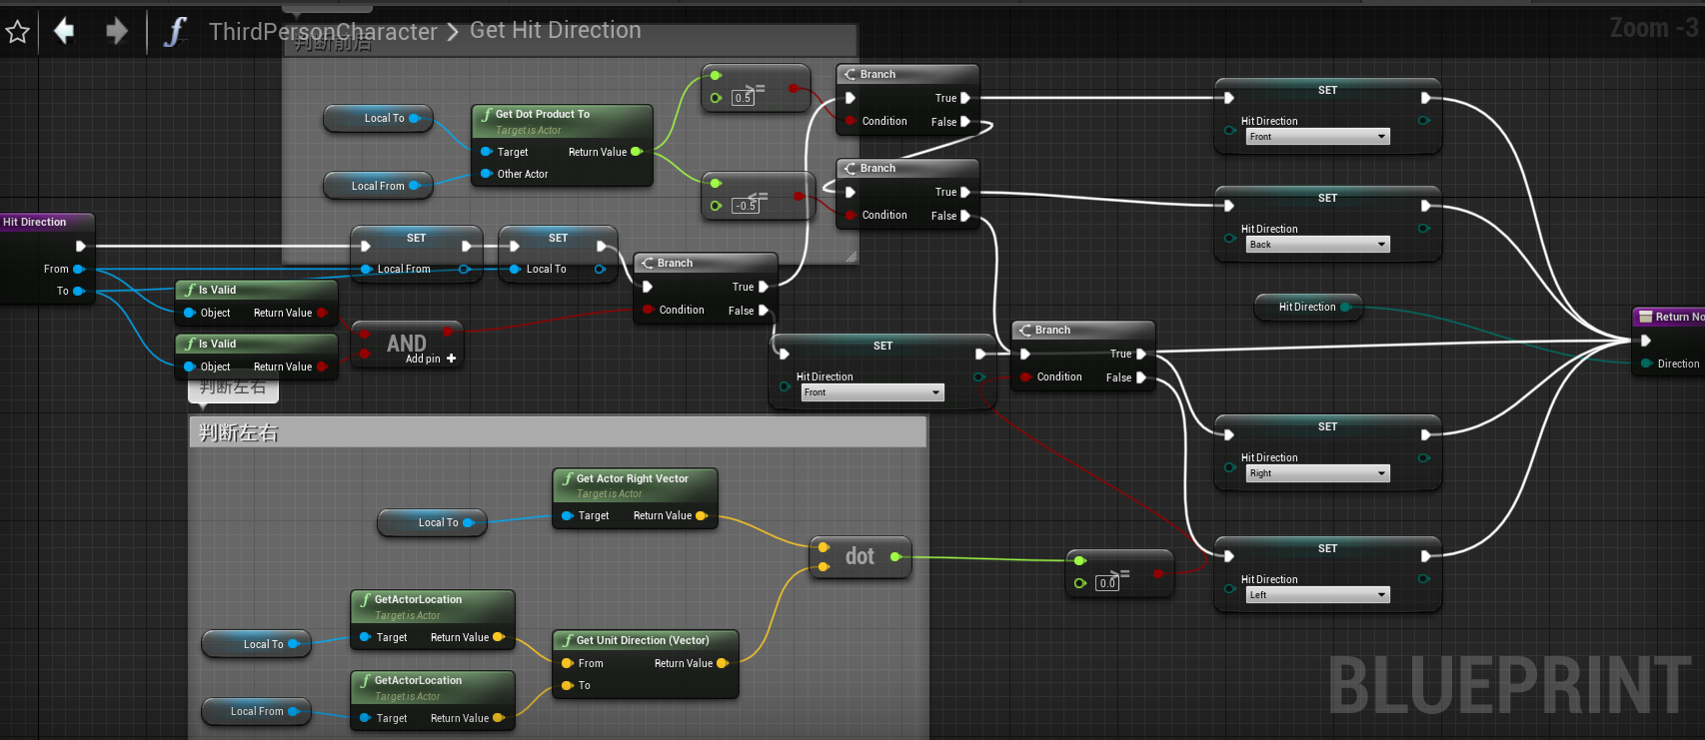1705x740 pixels.
Task: Click Direction input pin on Return Node
Action: click(x=1646, y=364)
